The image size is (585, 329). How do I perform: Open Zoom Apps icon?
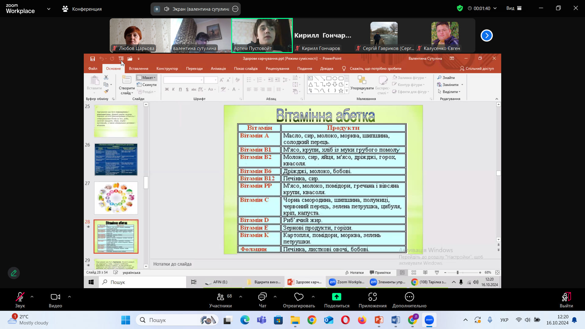point(372,297)
